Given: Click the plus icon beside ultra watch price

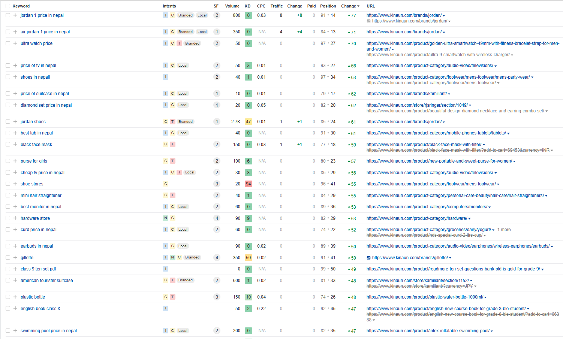Looking at the screenshot, I should (x=15, y=43).
